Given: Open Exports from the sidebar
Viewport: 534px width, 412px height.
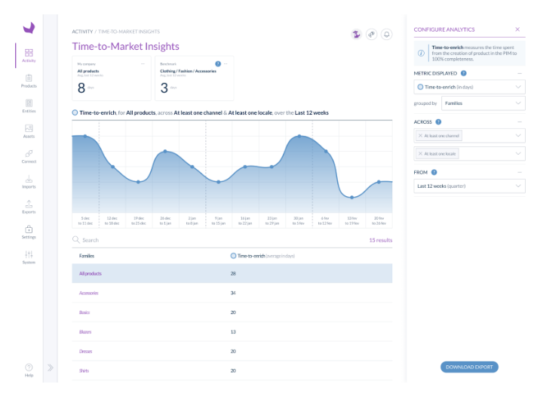Looking at the screenshot, I should 29,207.
